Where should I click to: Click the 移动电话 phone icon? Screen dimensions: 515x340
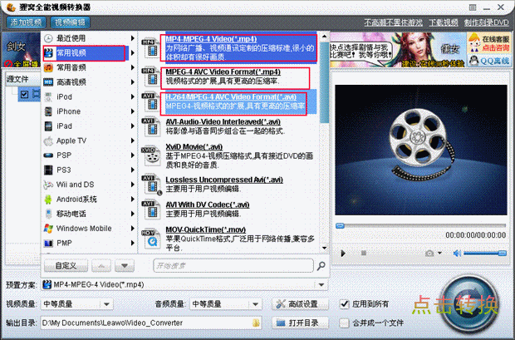[48, 214]
